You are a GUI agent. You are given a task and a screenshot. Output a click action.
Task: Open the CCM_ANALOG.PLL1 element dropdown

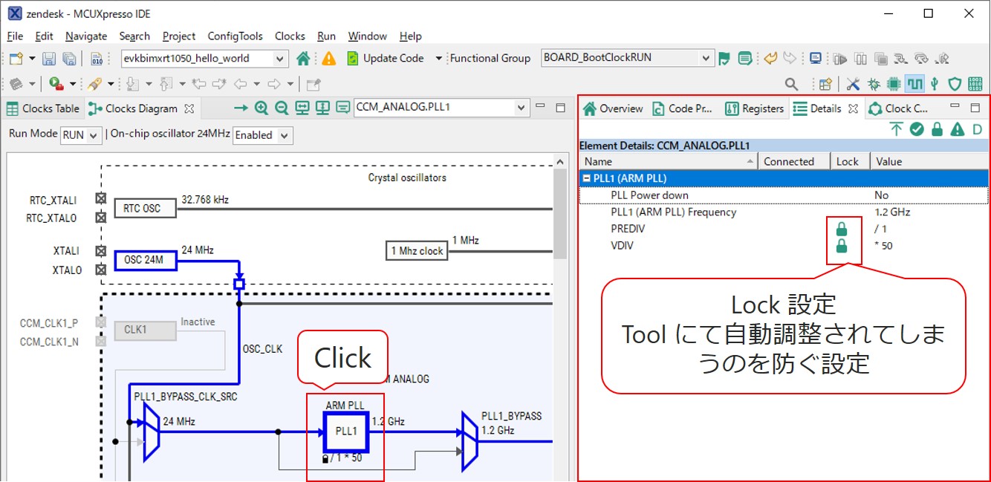(522, 108)
